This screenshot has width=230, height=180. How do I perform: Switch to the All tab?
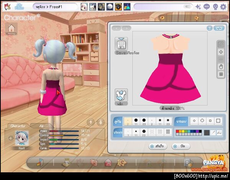[x=41, y=126]
